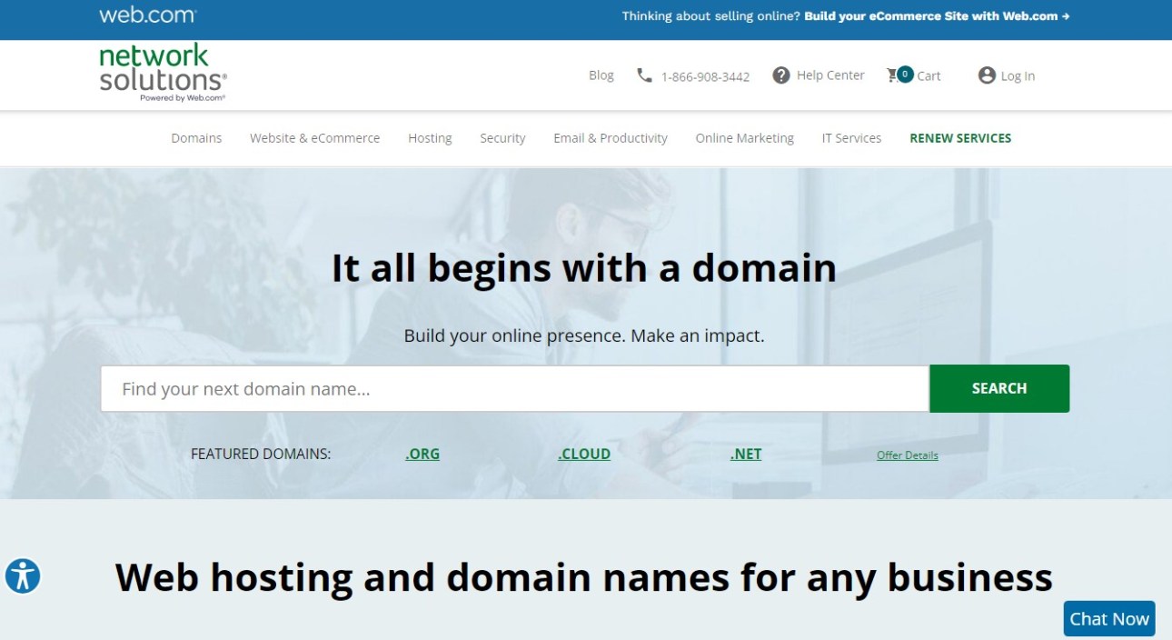Open the accessibility options icon
Viewport: 1172px width, 640px height.
[x=23, y=575]
